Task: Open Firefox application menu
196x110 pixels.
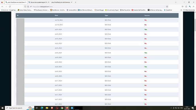Action: click(193, 7)
